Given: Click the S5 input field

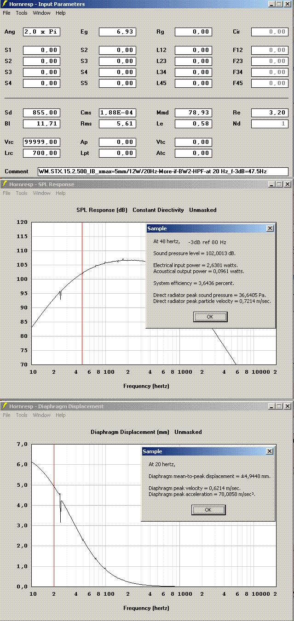Looking at the screenshot, I should (x=117, y=83).
